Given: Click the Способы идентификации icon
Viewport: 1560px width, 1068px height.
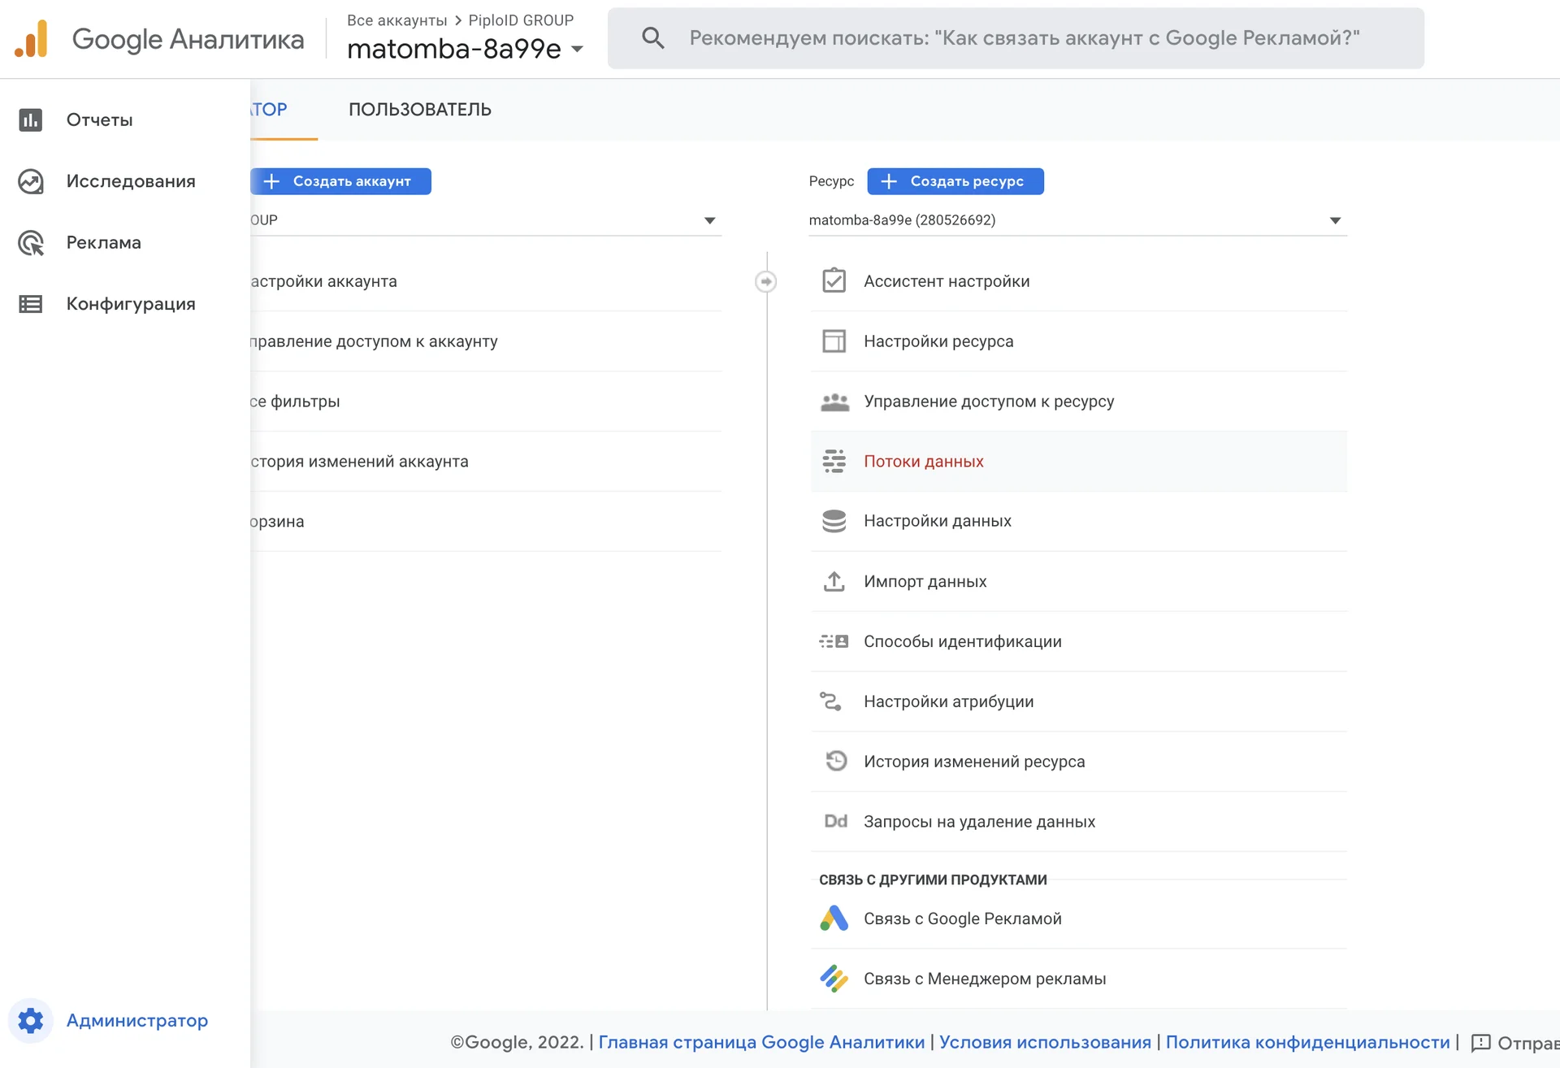Looking at the screenshot, I should point(834,641).
